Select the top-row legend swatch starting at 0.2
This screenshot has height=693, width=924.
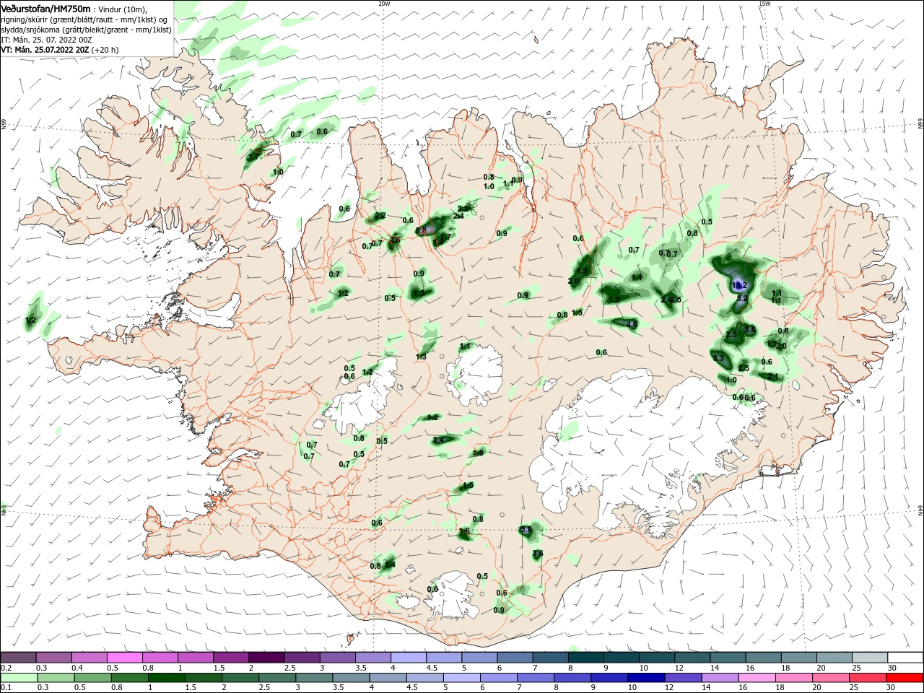[x=18, y=657]
